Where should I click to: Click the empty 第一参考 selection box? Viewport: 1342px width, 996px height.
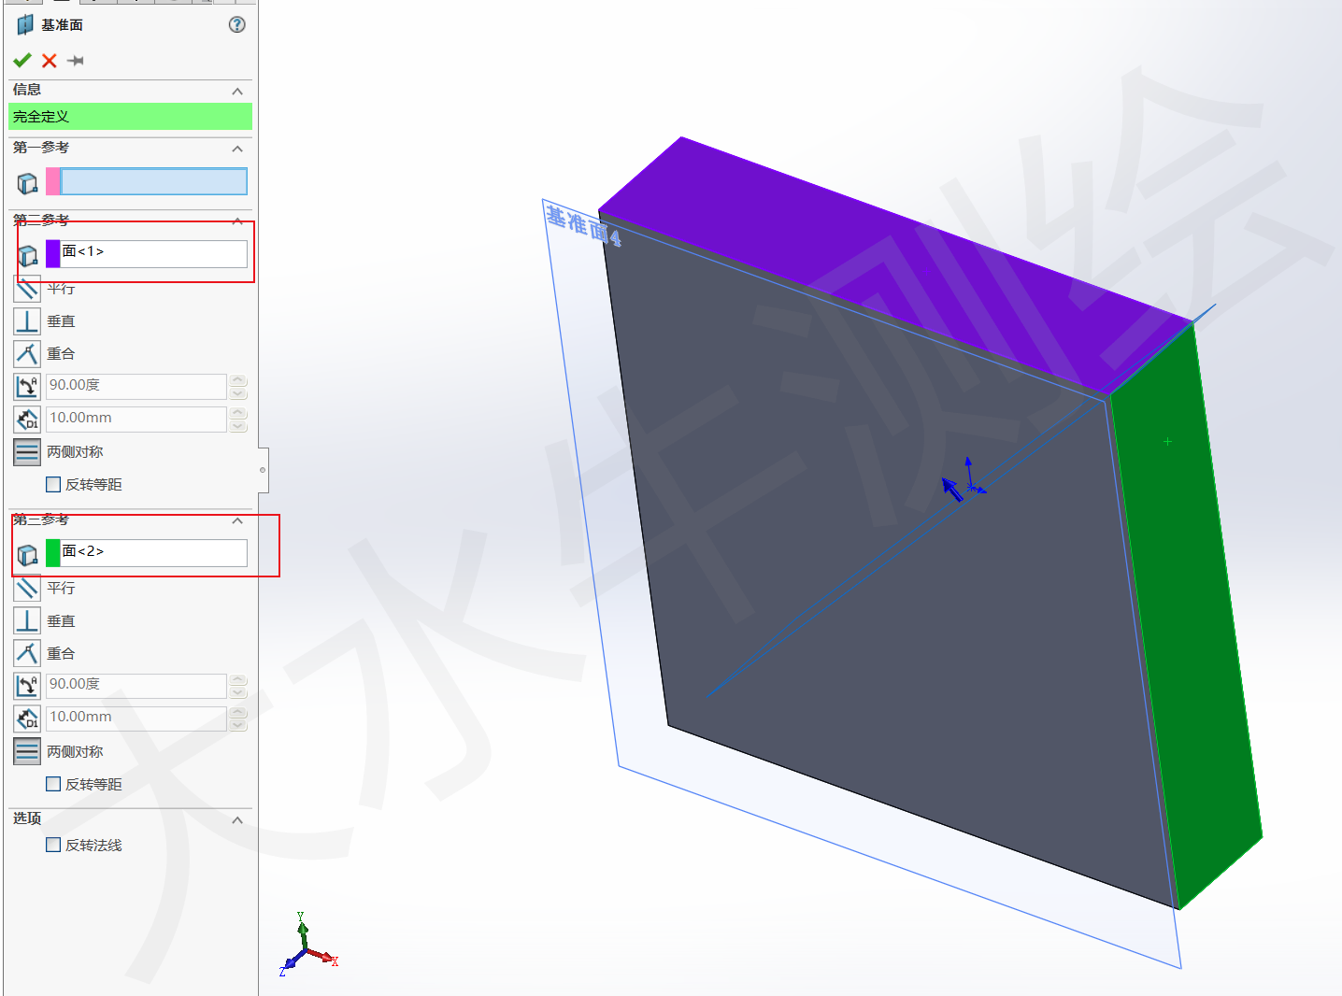click(x=150, y=181)
